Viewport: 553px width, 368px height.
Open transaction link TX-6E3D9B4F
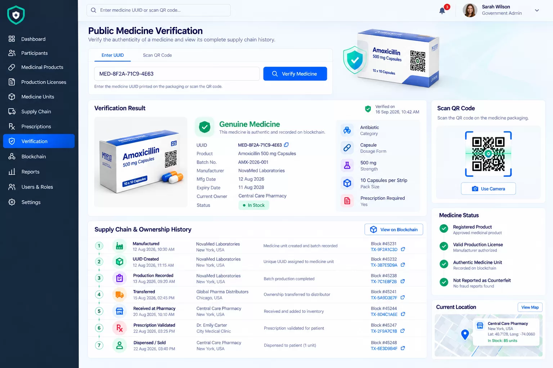(x=384, y=349)
